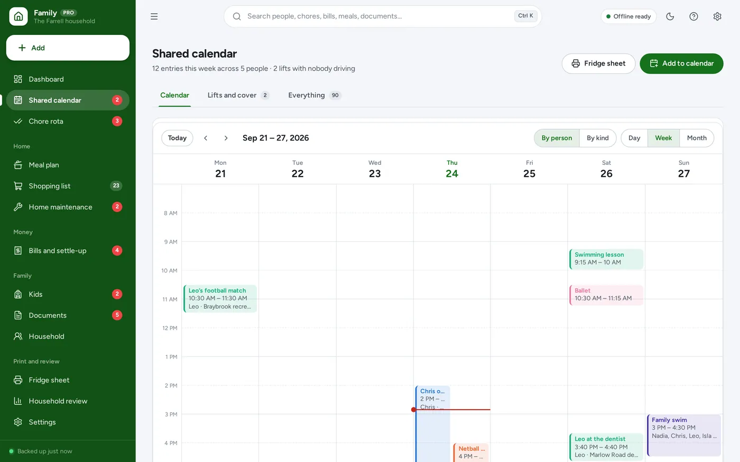Open Household in the sidebar
Screen dimensions: 740x462
68,336
